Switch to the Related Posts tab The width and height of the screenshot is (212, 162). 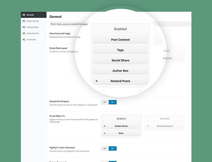(34, 27)
